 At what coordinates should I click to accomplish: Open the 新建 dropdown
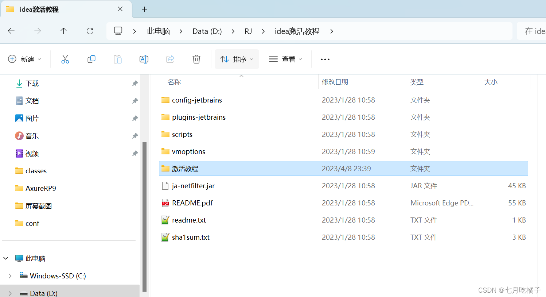[x=25, y=59]
